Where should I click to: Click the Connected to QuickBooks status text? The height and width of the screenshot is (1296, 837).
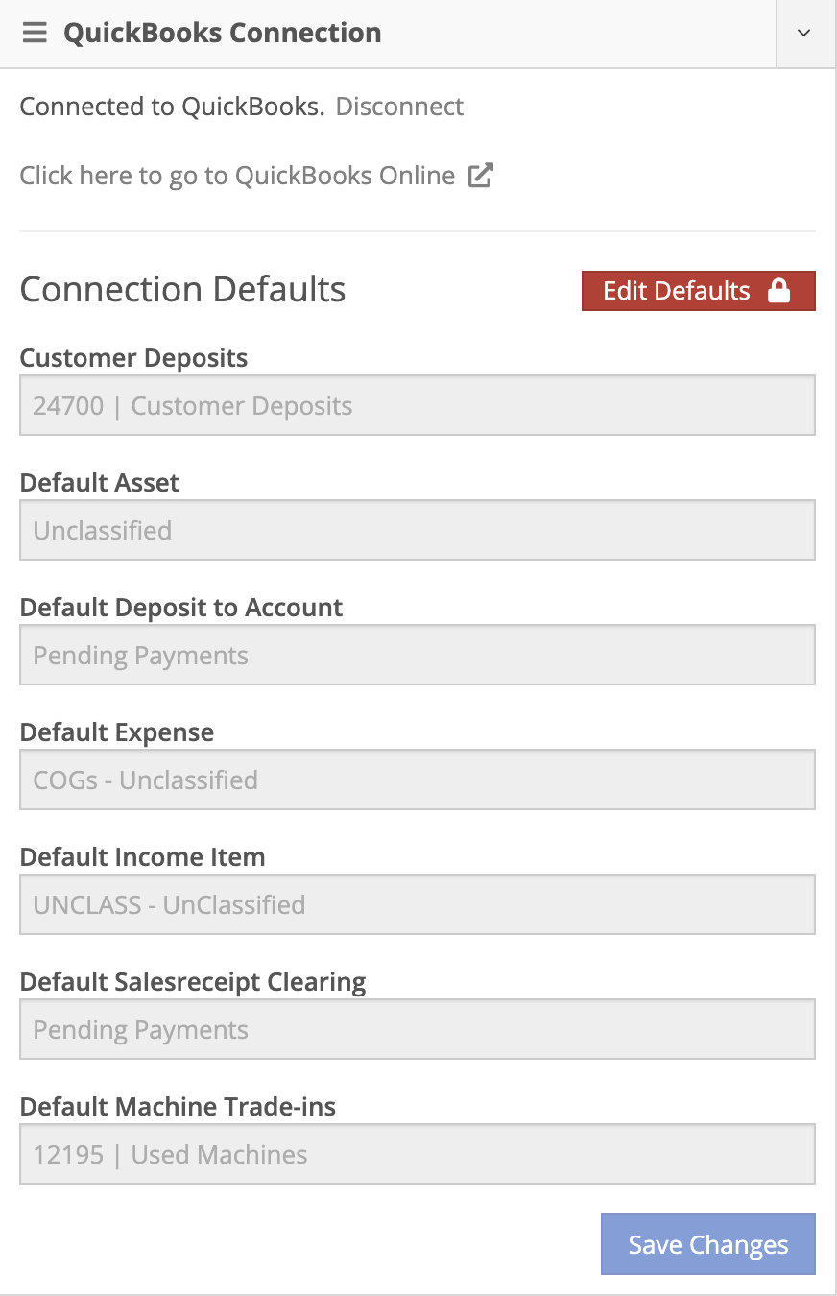pos(173,107)
